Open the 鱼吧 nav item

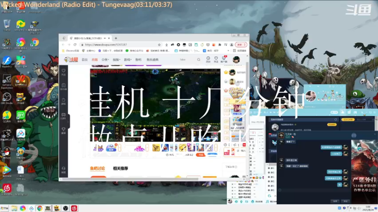click(138, 60)
